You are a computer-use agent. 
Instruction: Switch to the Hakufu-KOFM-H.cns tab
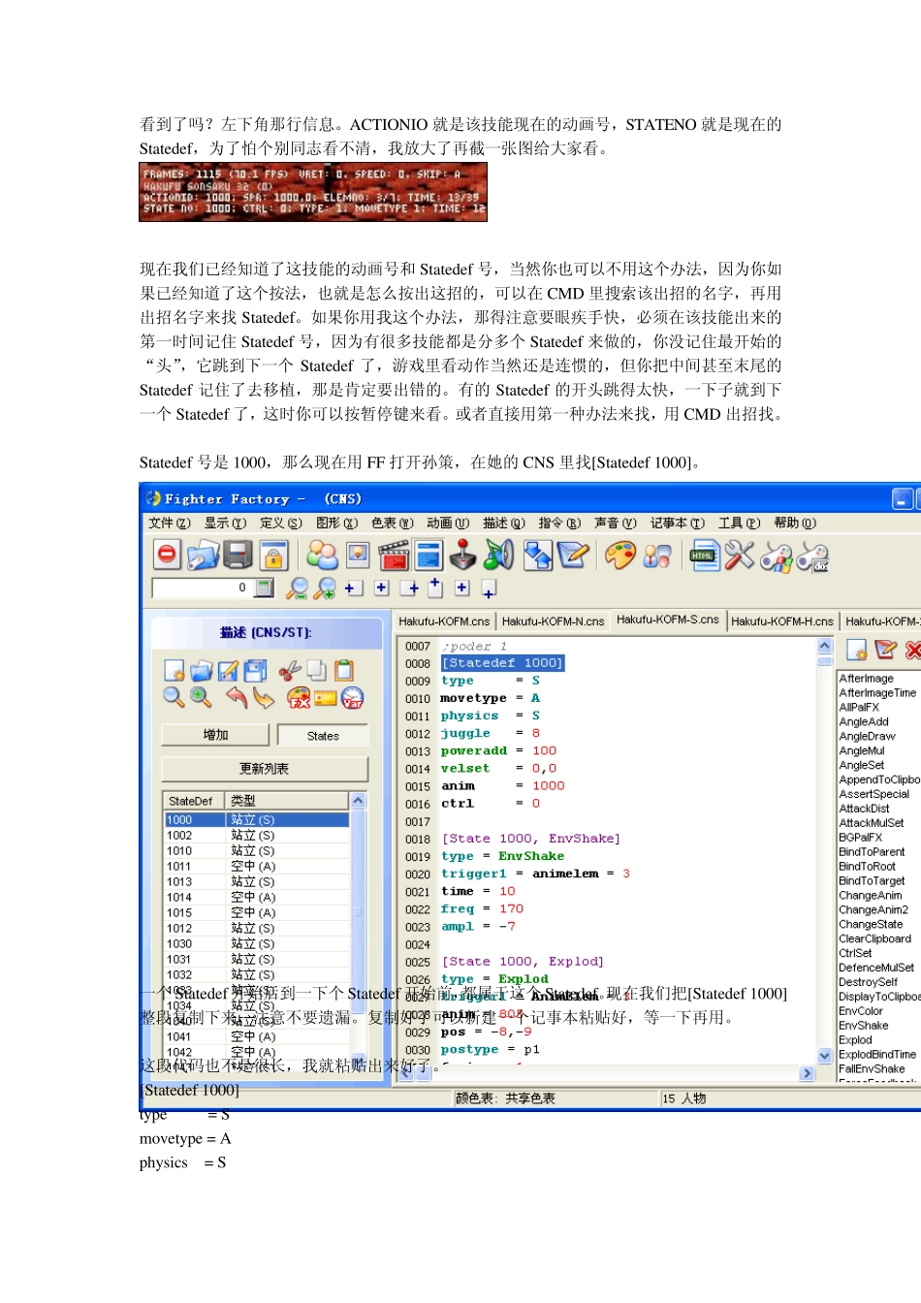coord(781,621)
